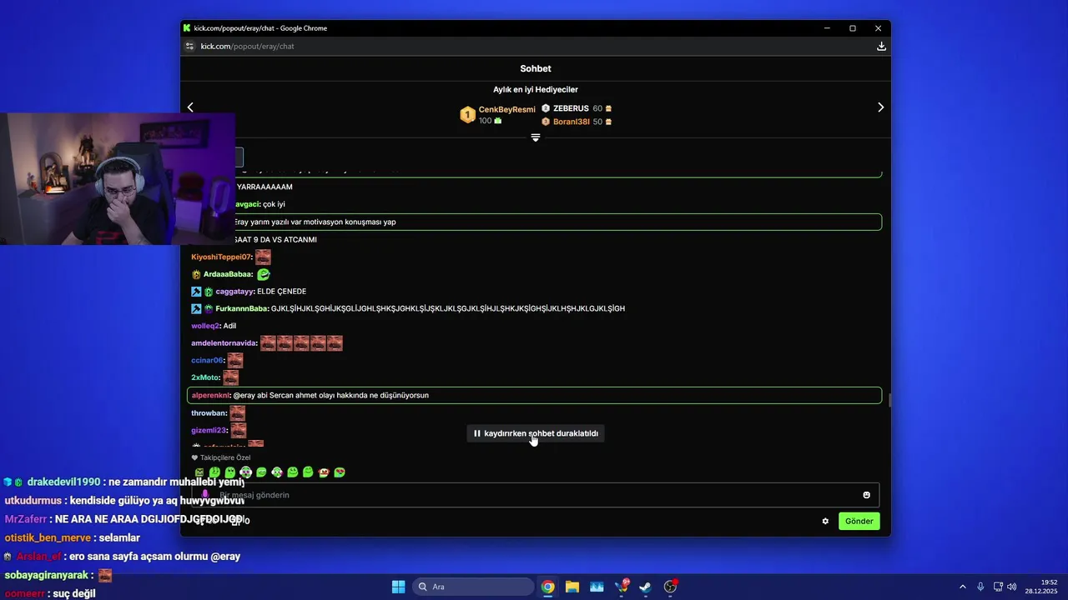Resume chat via 'kaydırırken sohbet duraklatıldı'
Screen dimensions: 1068x600
[x=535, y=433]
